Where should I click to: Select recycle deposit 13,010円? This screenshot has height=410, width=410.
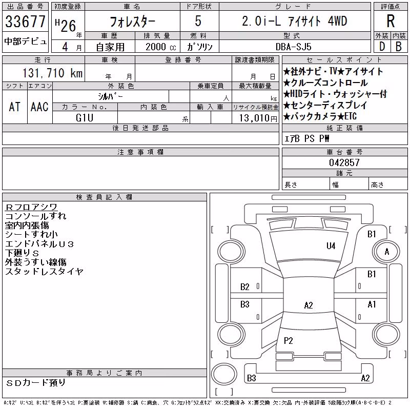[x=258, y=118]
